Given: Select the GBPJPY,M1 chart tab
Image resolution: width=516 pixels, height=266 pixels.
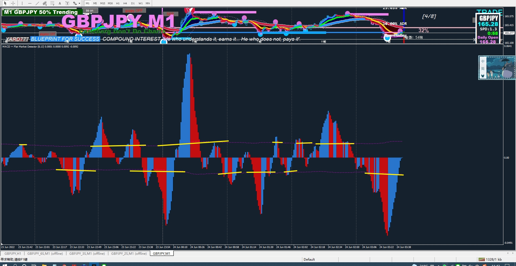Looking at the screenshot, I should pyautogui.click(x=162, y=253).
